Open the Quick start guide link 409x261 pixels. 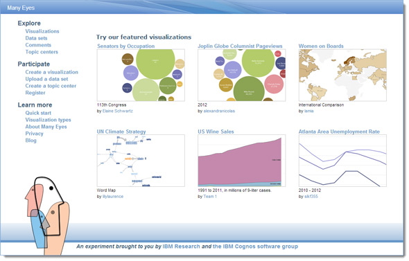tap(38, 113)
